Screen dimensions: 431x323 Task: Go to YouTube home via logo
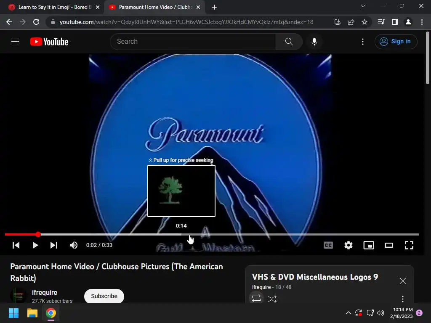click(49, 42)
